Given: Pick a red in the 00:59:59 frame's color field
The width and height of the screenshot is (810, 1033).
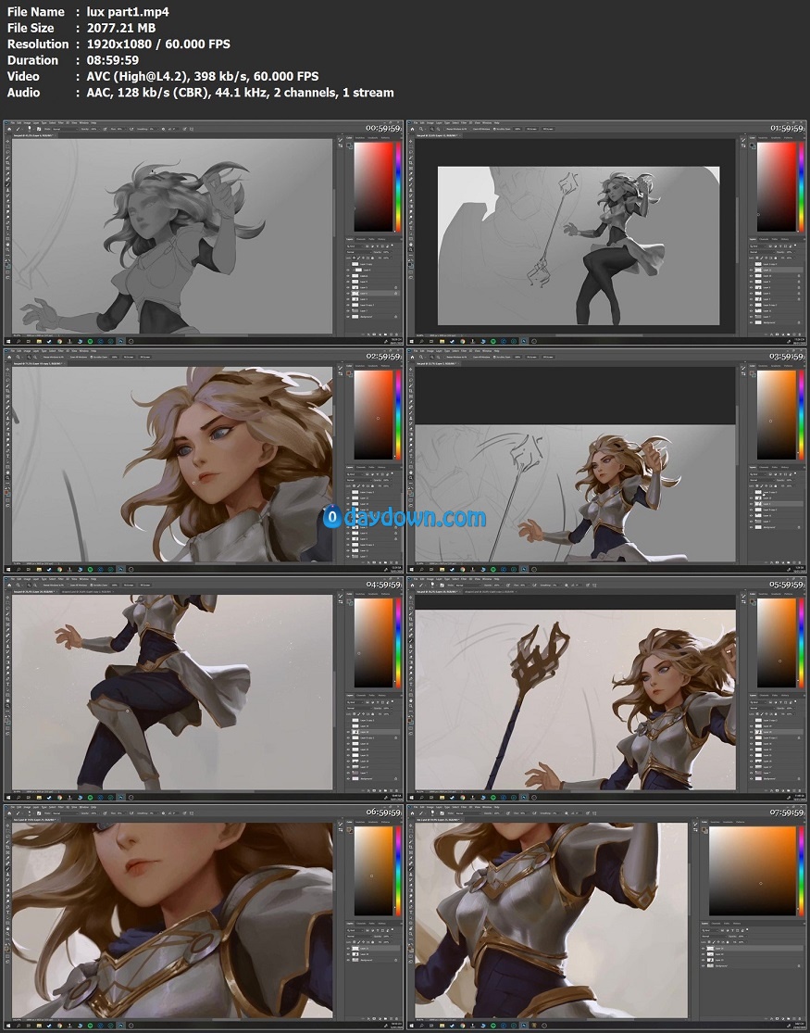Looking at the screenshot, I should click(x=373, y=186).
